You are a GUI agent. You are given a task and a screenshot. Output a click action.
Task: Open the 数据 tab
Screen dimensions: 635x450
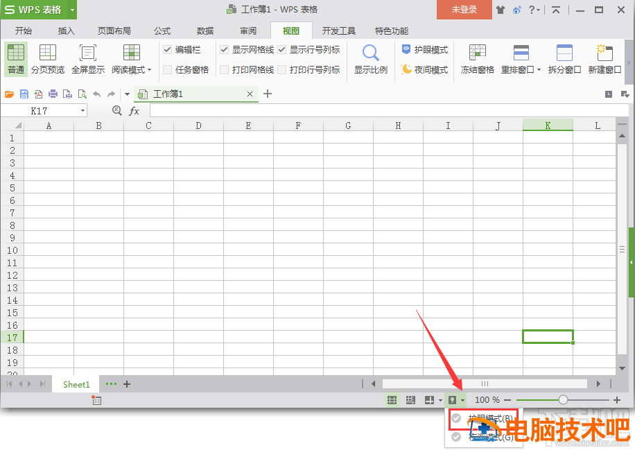pos(205,31)
